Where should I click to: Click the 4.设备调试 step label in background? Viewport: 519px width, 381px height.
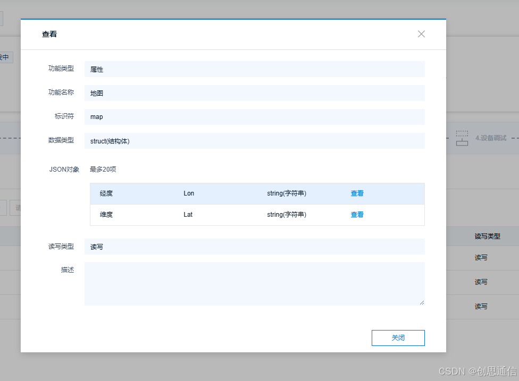pyautogui.click(x=491, y=138)
